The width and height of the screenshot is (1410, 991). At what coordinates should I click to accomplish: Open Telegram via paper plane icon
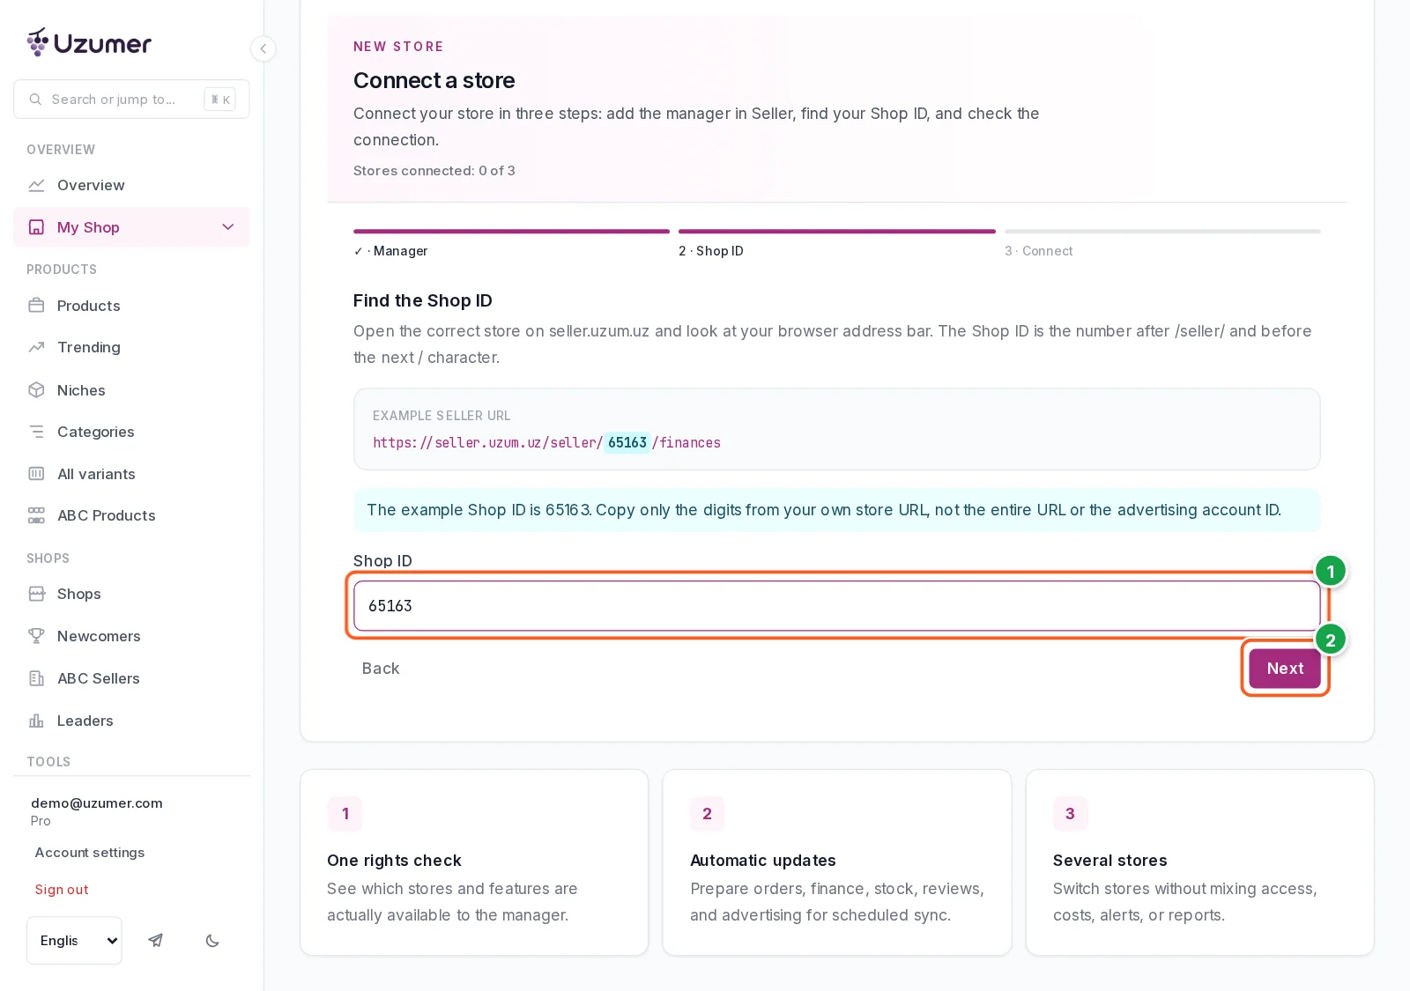[x=156, y=941]
